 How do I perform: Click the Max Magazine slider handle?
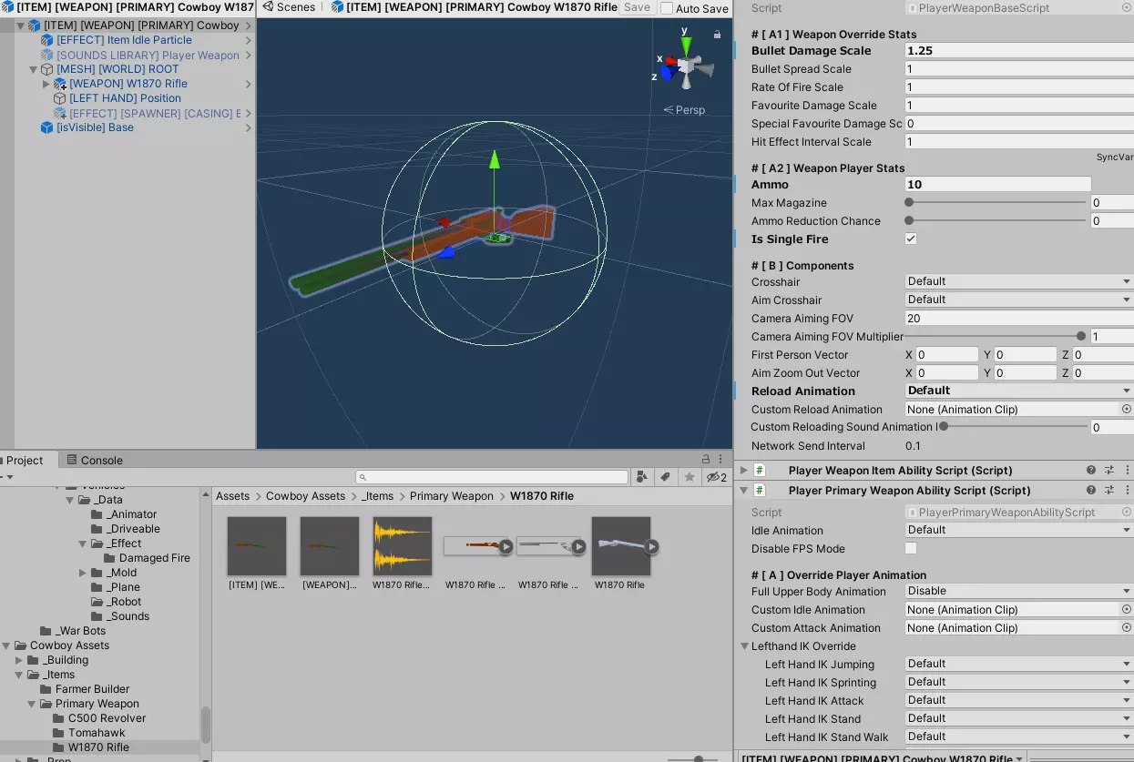coord(909,203)
